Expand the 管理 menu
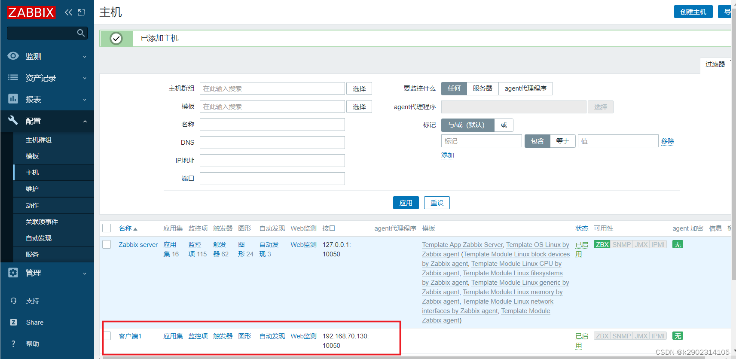This screenshot has width=736, height=359. (x=85, y=274)
